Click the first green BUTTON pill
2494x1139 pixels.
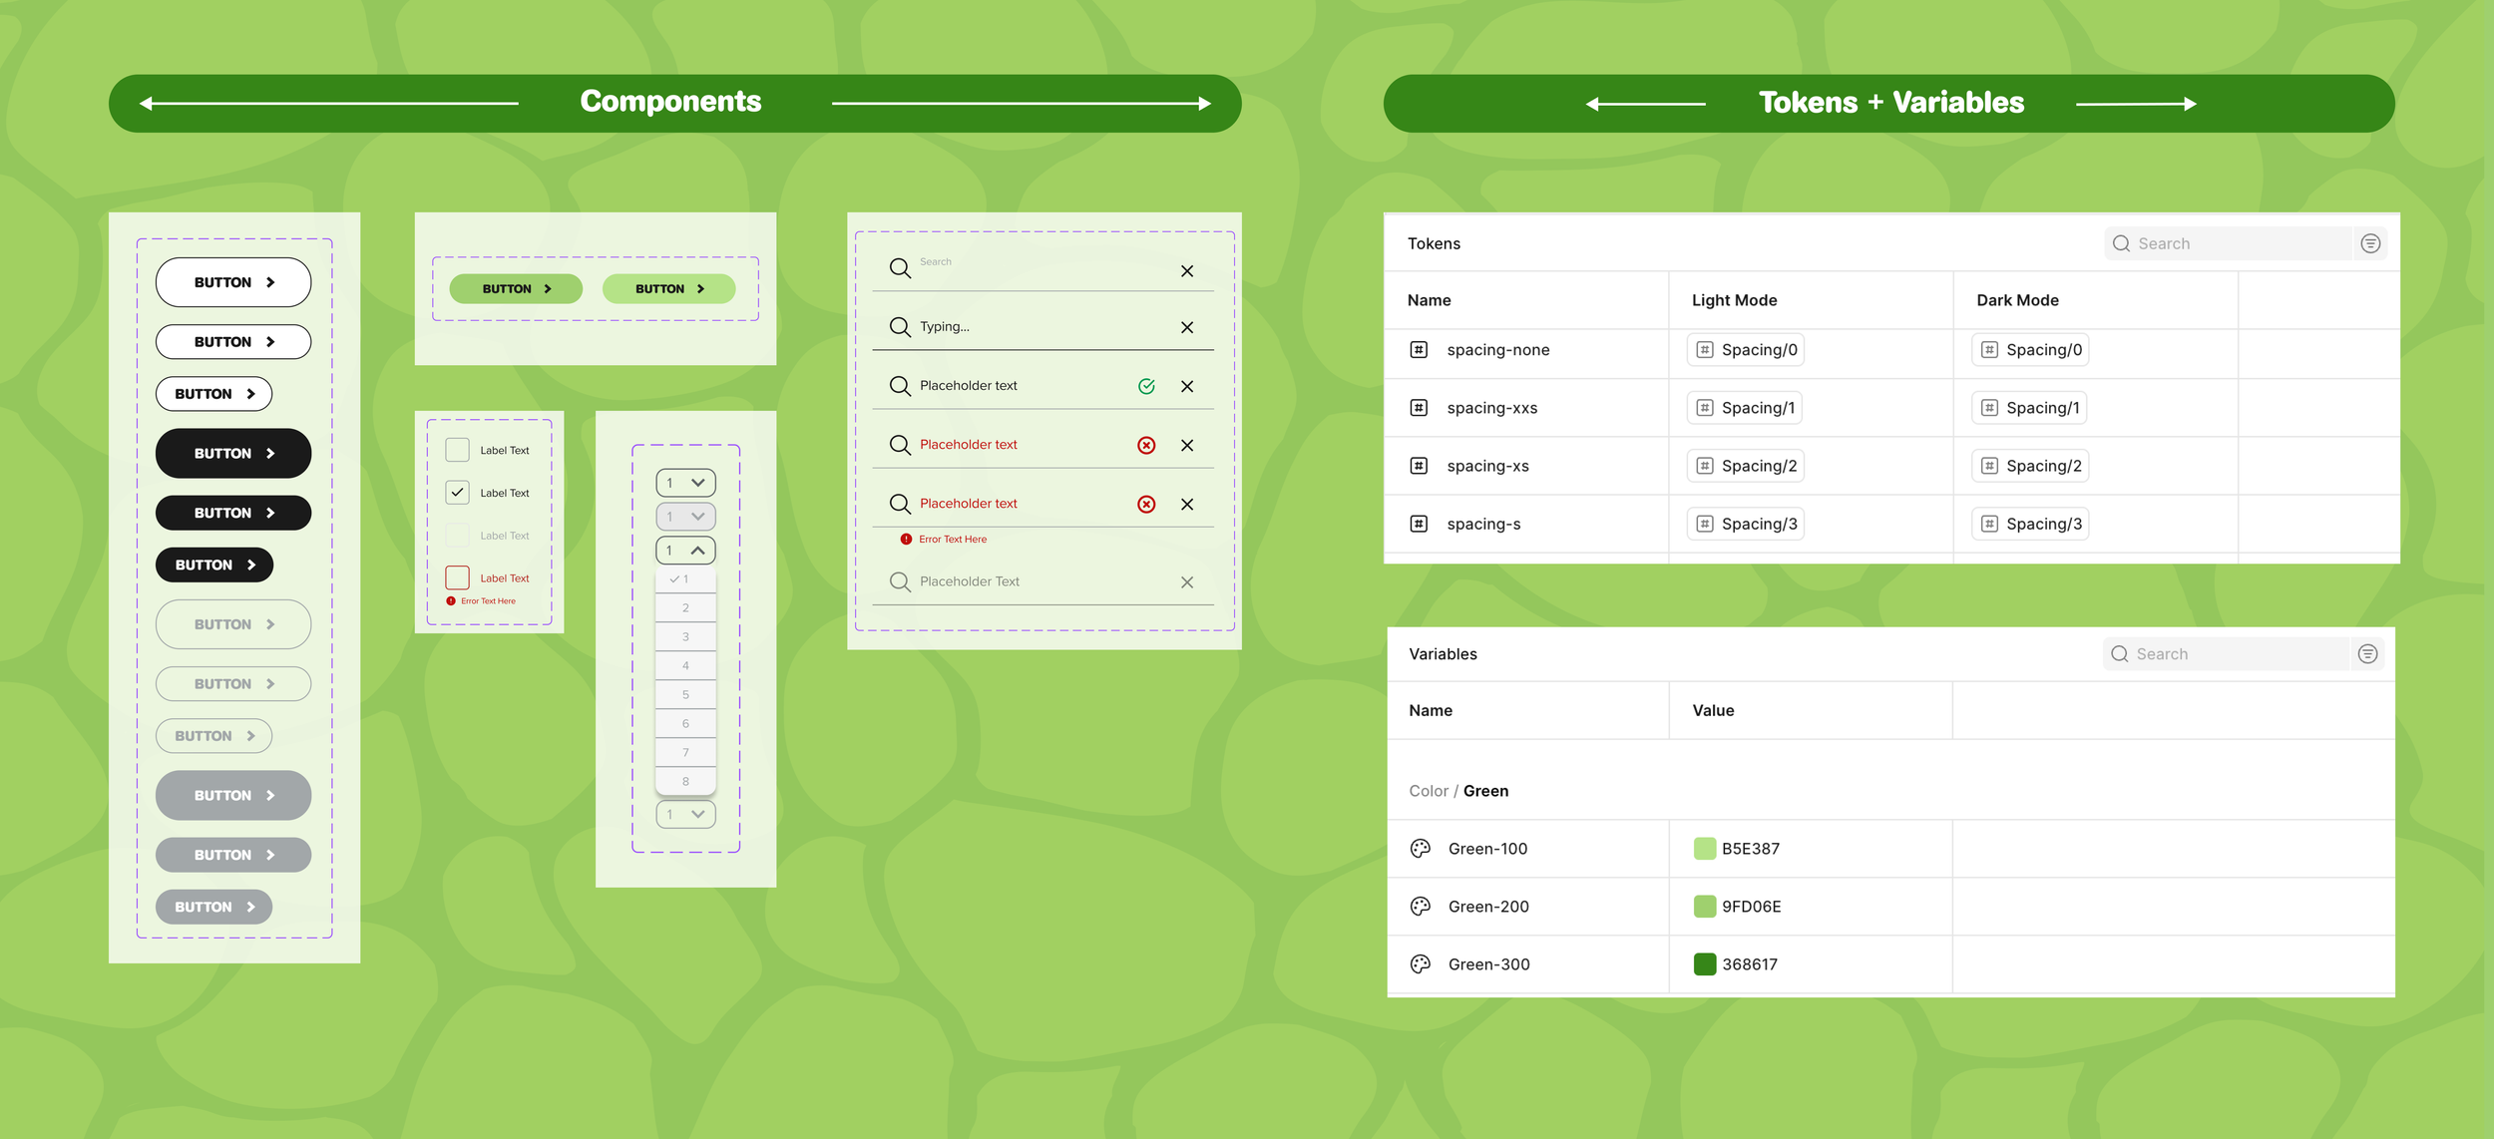516,289
